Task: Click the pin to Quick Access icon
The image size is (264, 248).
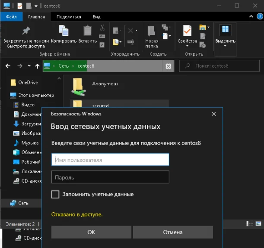Action: pyautogui.click(x=26, y=31)
